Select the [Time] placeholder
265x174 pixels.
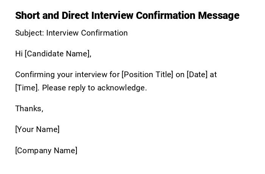point(27,88)
